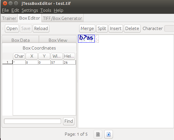Merge the selected boxes
The image size is (174, 140).
(87, 29)
